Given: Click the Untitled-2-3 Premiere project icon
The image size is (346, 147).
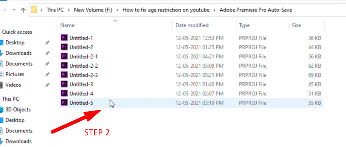Looking at the screenshot, I should [64, 75].
